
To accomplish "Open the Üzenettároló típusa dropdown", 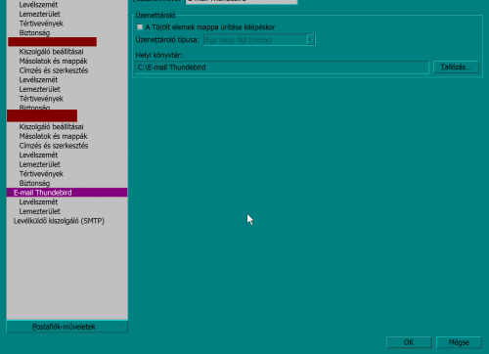I will coord(259,40).
